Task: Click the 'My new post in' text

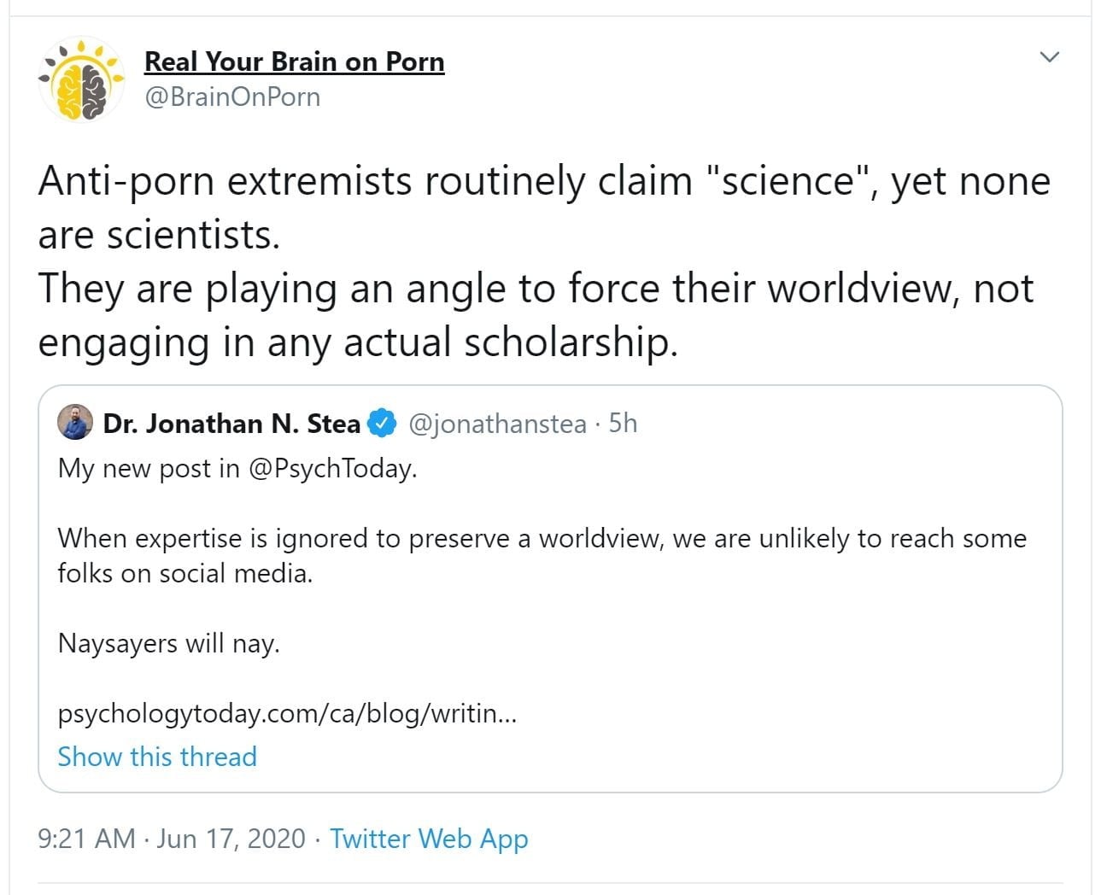Action: [x=149, y=469]
